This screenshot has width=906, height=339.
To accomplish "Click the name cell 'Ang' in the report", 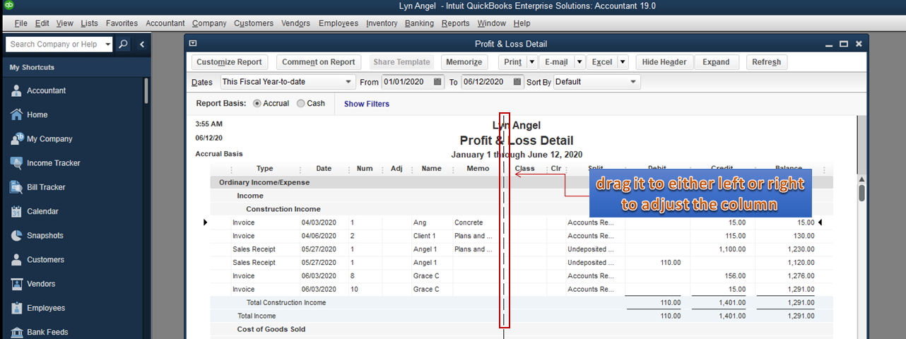I will click(420, 222).
